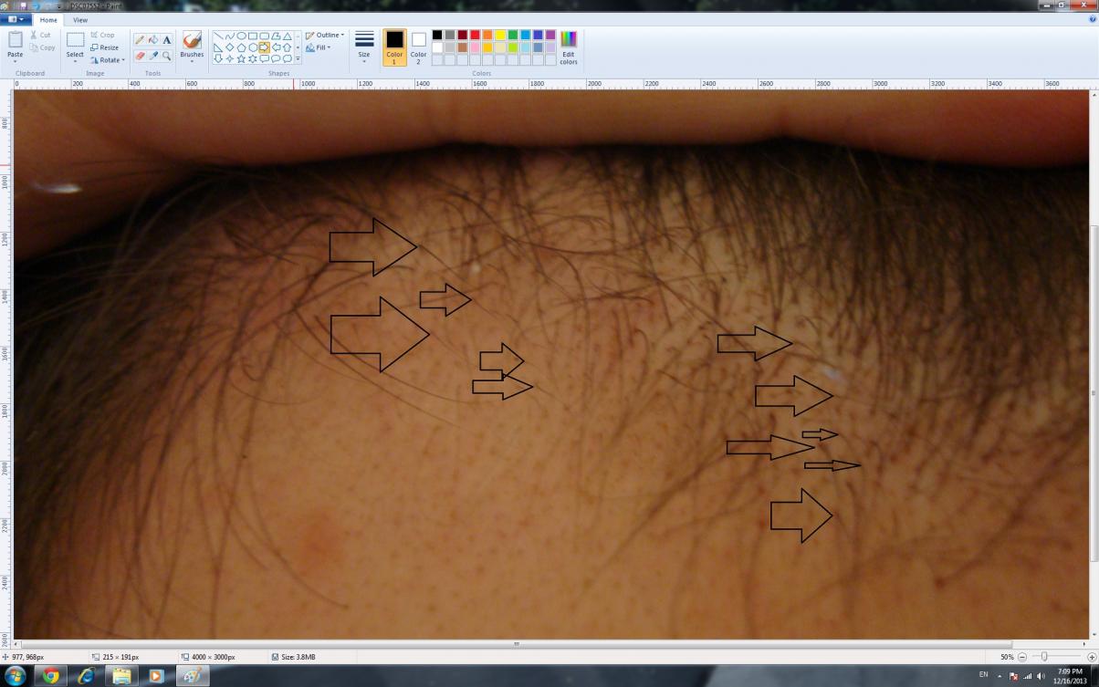
Task: Click the zoom in plus button
Action: [x=1092, y=657]
